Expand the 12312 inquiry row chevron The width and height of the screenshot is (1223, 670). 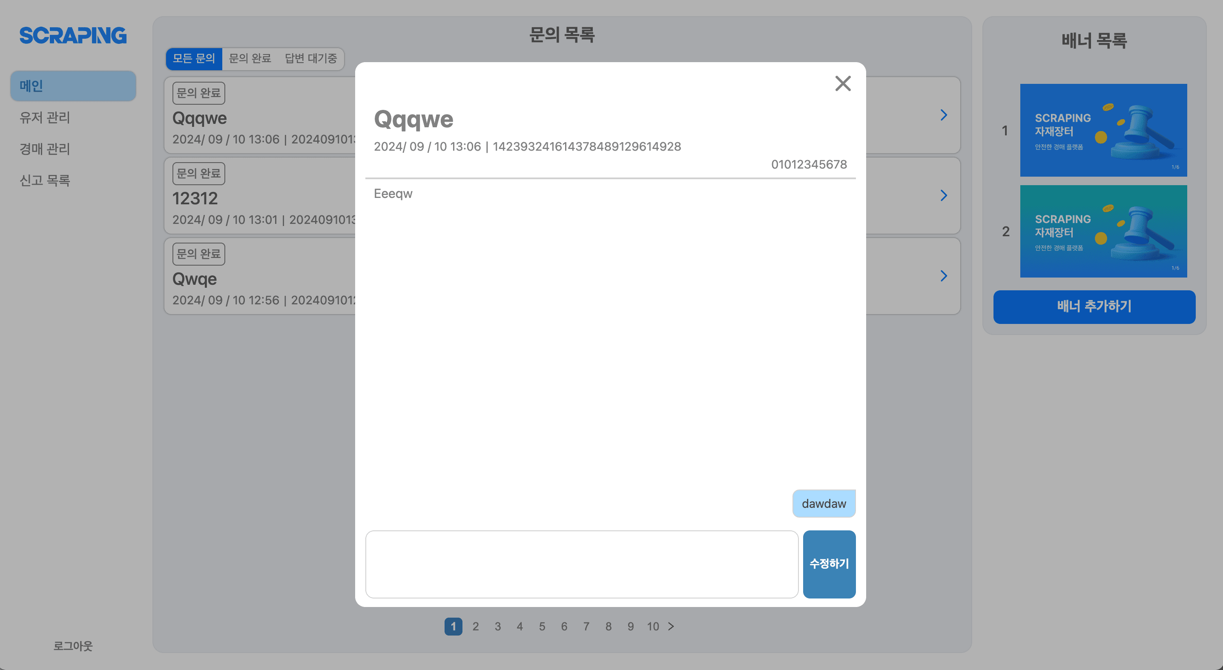point(943,195)
